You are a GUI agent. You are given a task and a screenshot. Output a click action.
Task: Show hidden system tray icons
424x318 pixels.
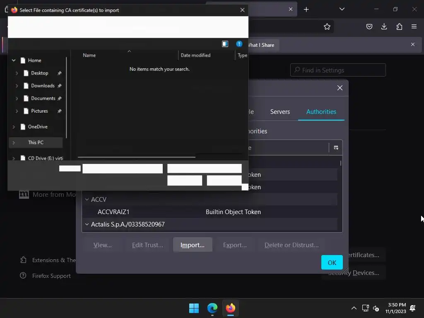354,308
